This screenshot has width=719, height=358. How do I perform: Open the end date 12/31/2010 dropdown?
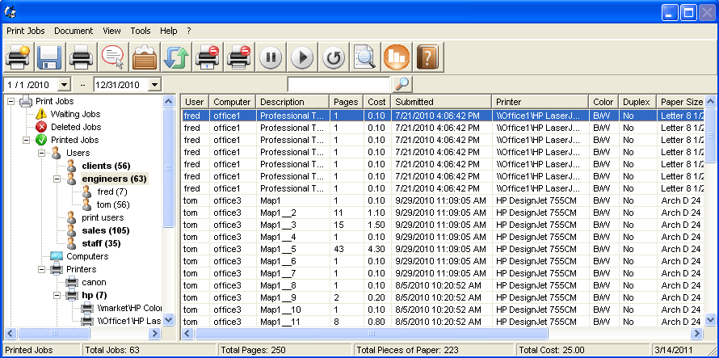click(155, 85)
